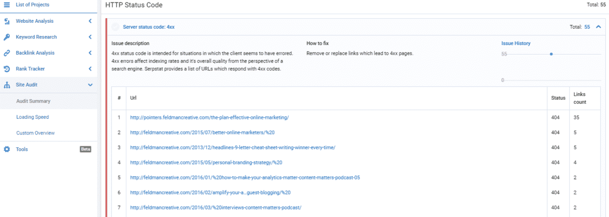This screenshot has height=217, width=609.
Task: Click the Rank Tracker history icon
Action: click(x=7, y=69)
